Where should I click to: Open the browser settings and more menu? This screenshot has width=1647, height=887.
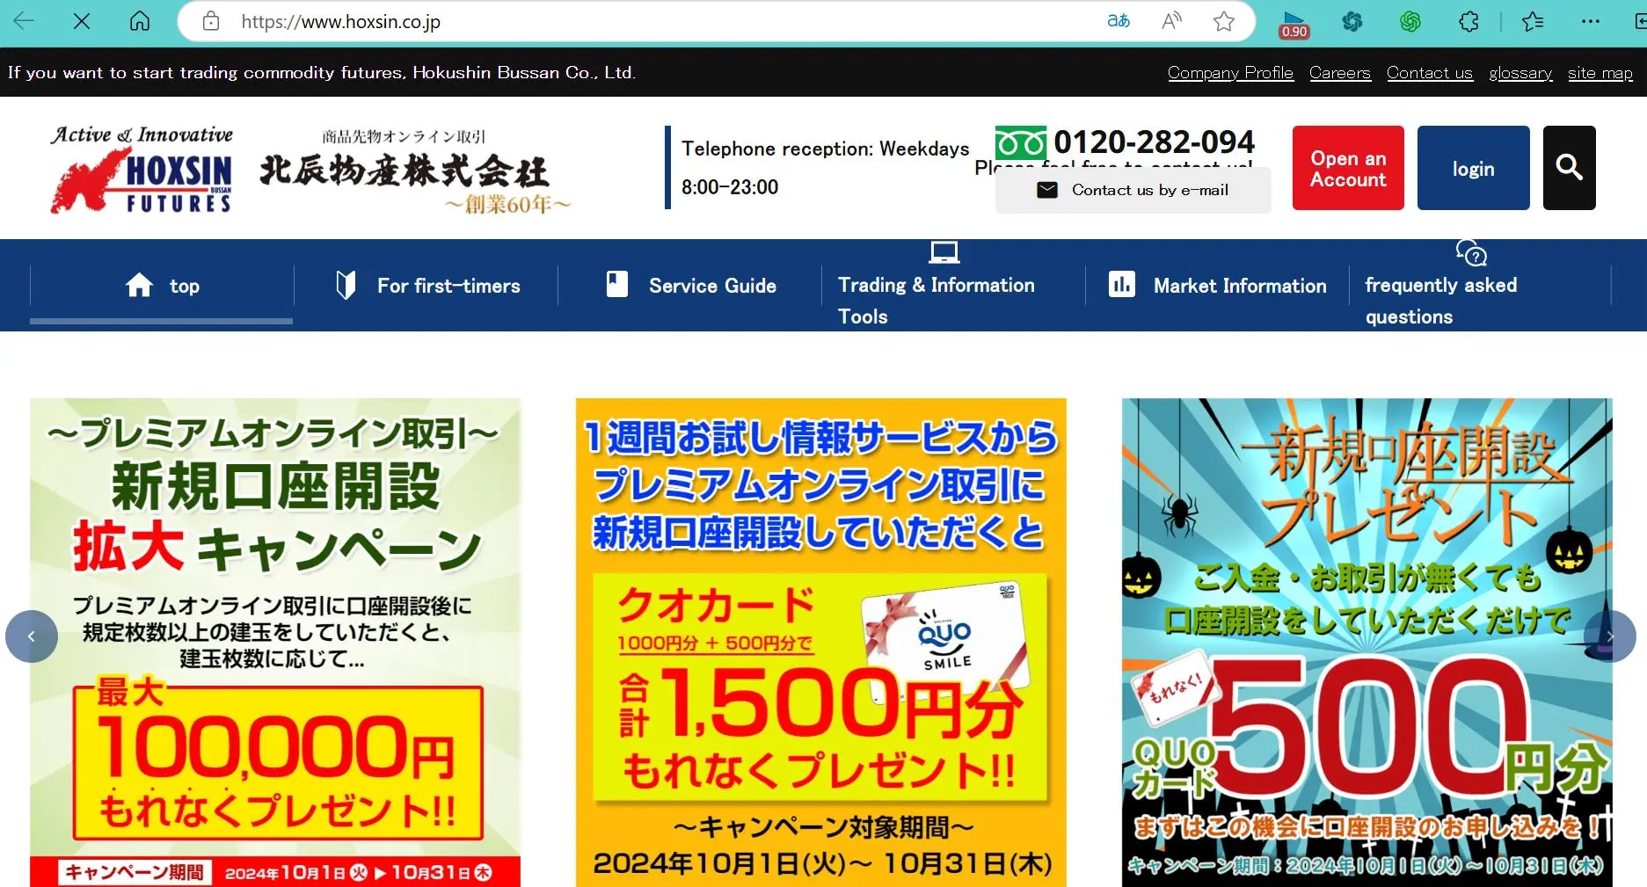[x=1591, y=21]
